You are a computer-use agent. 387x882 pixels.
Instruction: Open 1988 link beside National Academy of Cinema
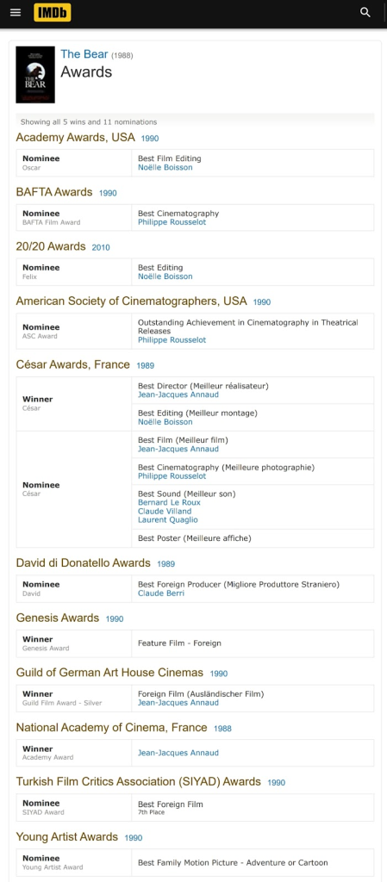[x=222, y=729]
